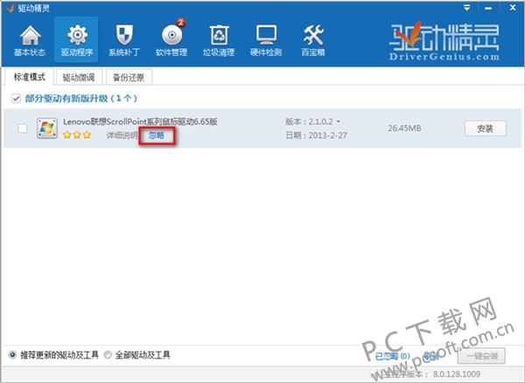This screenshot has height=383, width=525.
Task: Open the 垃圾清理 recycle bin icon
Action: tap(219, 35)
